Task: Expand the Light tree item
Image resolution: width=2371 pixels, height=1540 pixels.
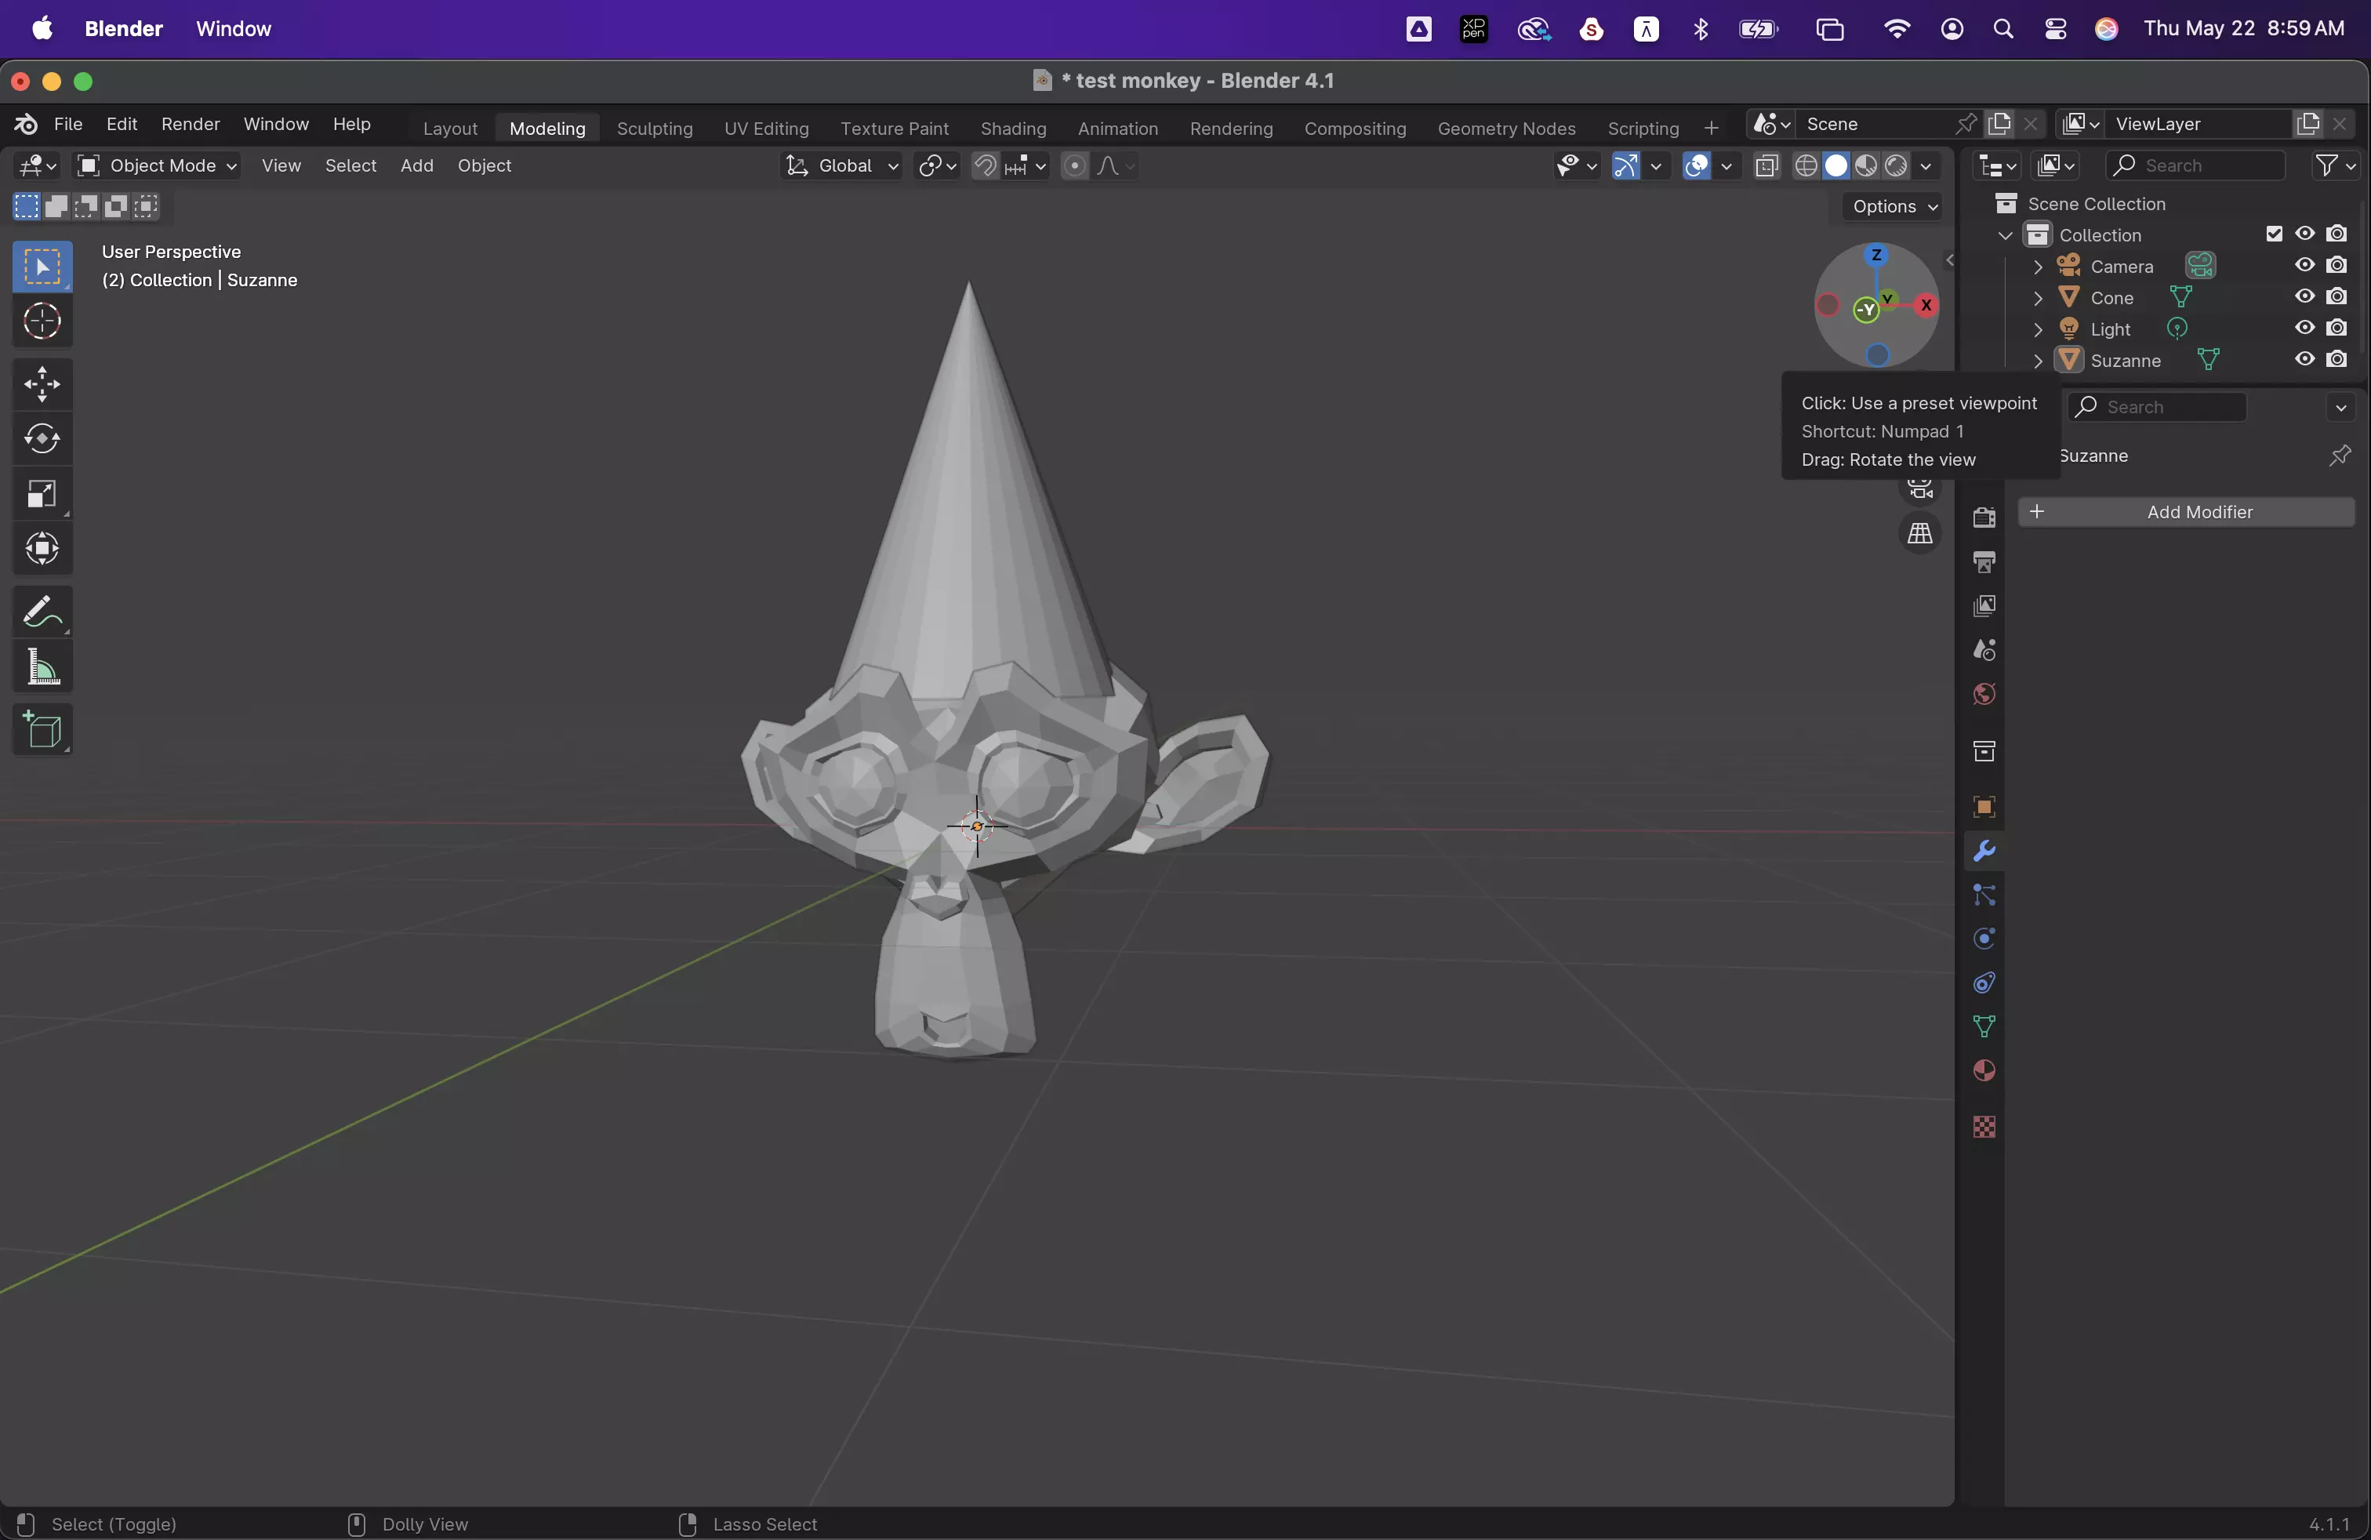Action: (2037, 329)
